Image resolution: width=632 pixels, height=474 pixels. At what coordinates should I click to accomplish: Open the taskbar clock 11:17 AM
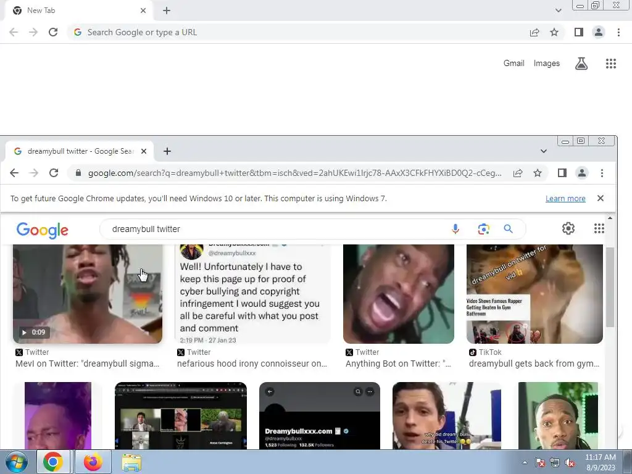tap(600, 462)
